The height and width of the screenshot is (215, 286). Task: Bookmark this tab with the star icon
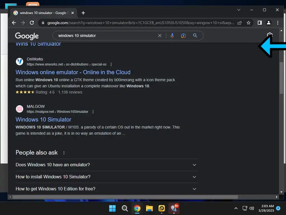(x=248, y=23)
